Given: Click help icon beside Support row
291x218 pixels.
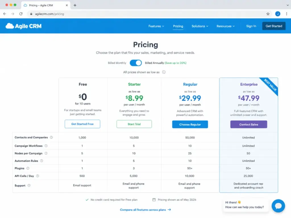Looking at the screenshot, I should (x=29, y=186).
